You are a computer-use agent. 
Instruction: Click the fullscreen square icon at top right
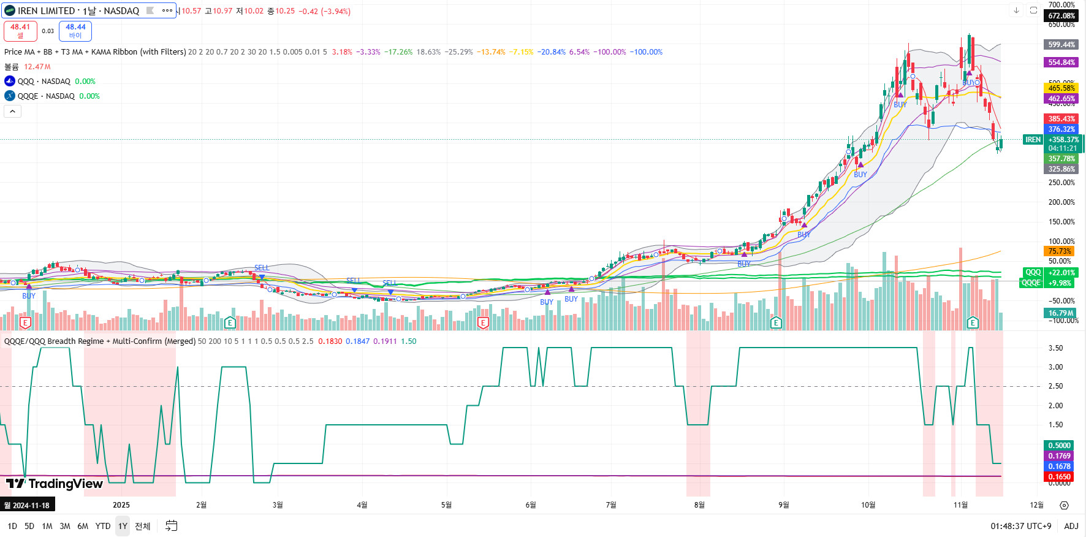1033,10
